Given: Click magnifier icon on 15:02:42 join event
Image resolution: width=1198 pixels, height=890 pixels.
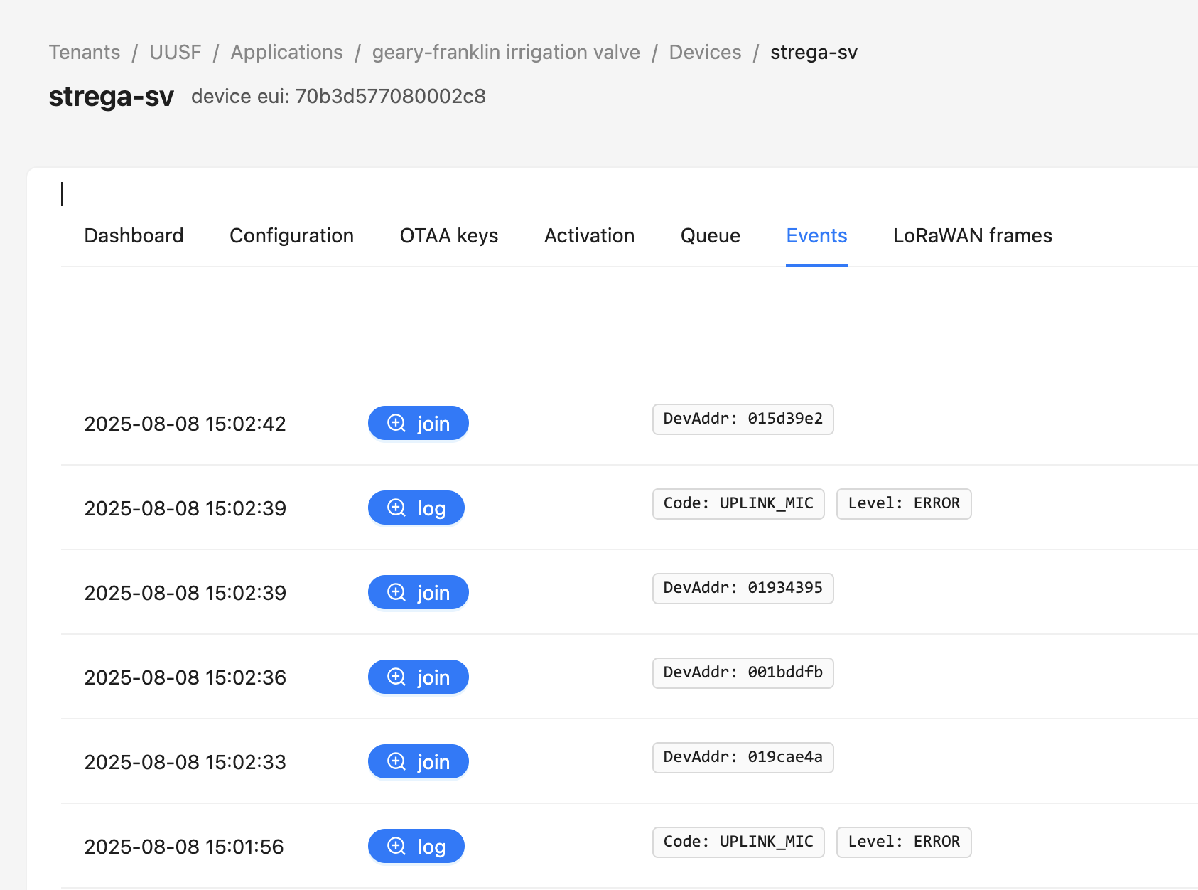Looking at the screenshot, I should 396,424.
